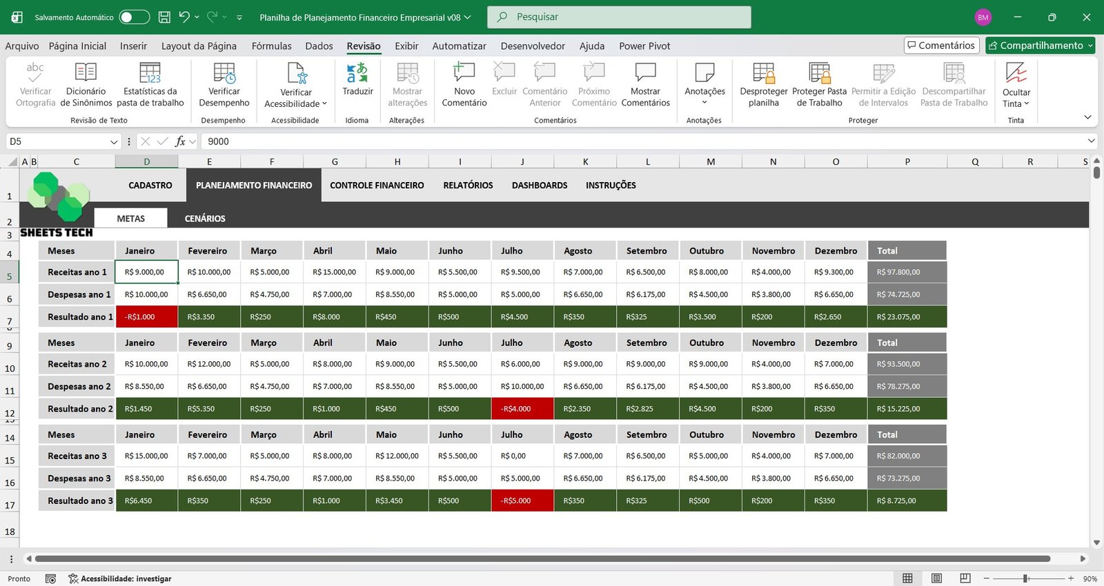Open Verificar Ortografia spell check

click(x=35, y=84)
